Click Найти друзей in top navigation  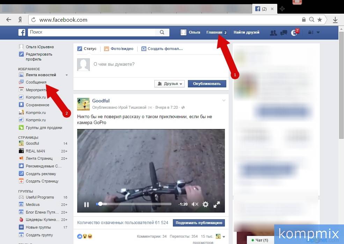click(246, 32)
